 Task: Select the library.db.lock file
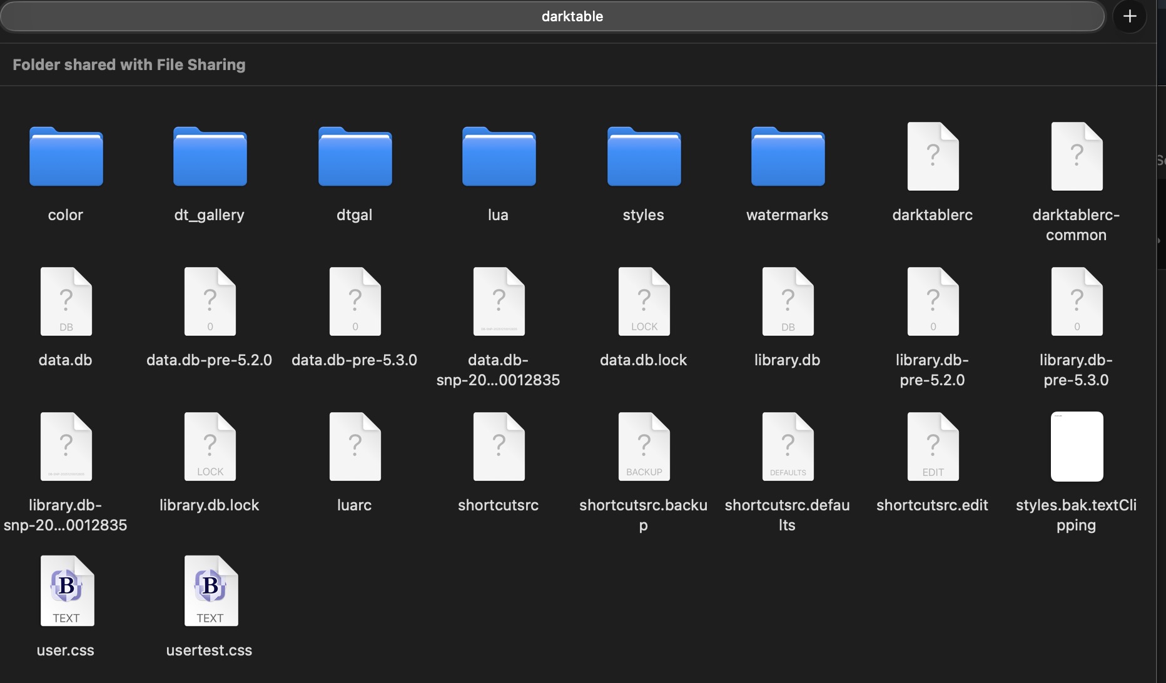[x=210, y=447]
